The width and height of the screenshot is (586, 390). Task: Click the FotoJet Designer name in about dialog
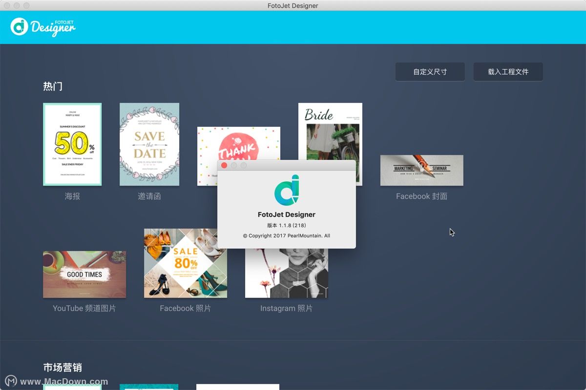[x=287, y=214]
